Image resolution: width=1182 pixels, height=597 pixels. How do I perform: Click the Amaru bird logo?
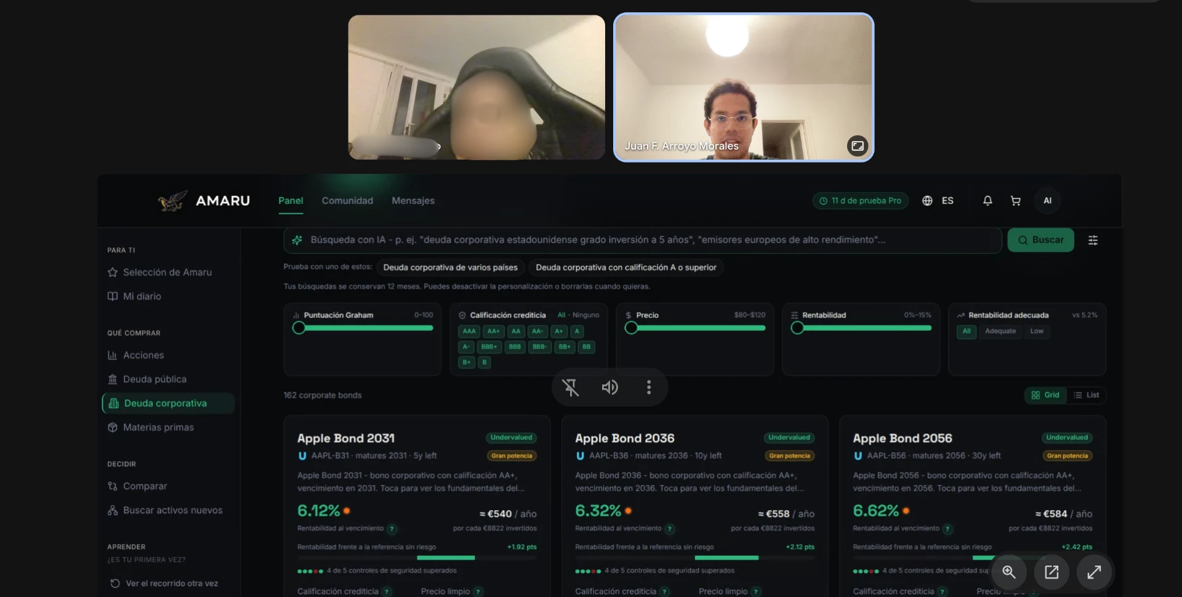pos(172,201)
